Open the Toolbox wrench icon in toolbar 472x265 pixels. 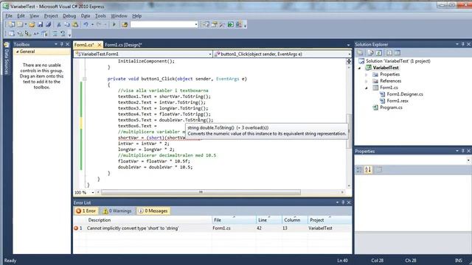[x=223, y=24]
